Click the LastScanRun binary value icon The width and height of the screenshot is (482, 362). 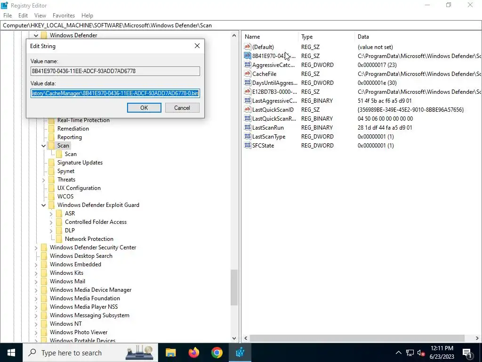point(248,127)
